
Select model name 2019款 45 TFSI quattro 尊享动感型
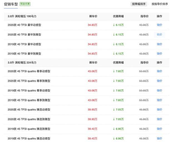click(x=29, y=91)
